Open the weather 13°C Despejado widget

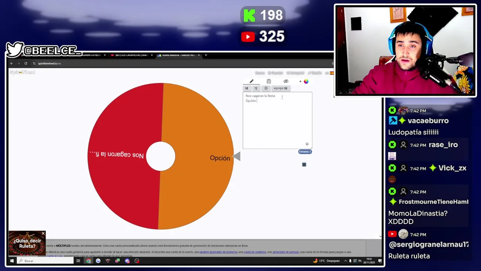point(326,261)
